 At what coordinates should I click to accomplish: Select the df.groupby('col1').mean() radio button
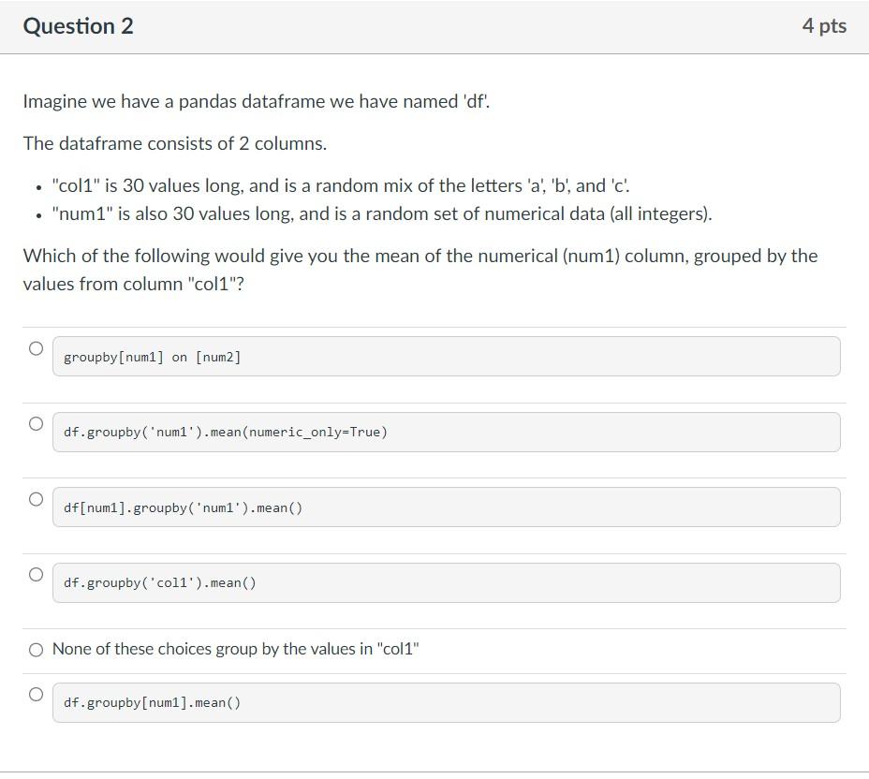pos(36,575)
